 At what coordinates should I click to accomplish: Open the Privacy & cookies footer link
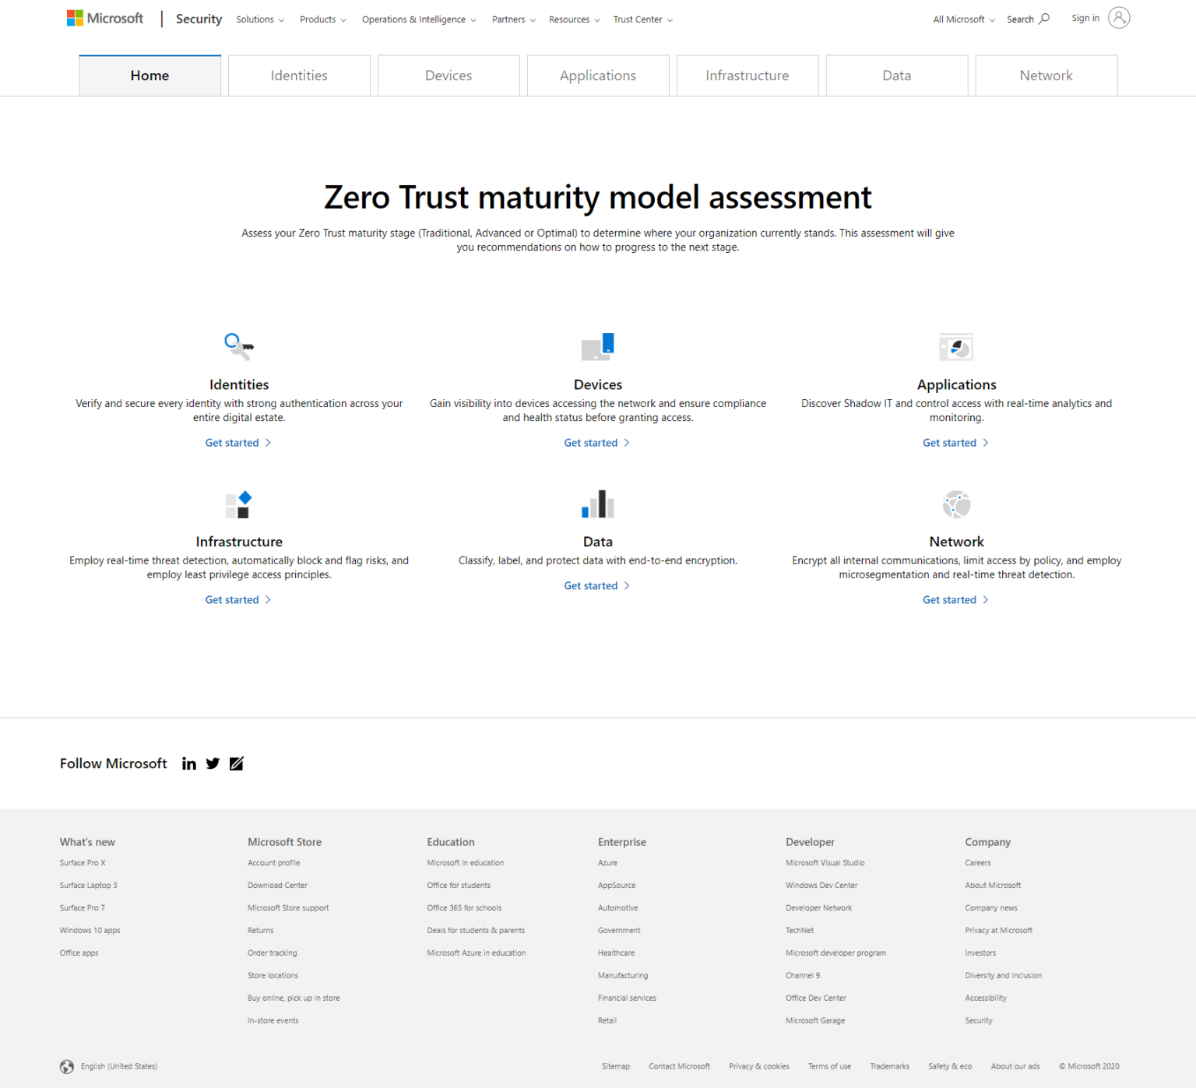click(758, 1066)
